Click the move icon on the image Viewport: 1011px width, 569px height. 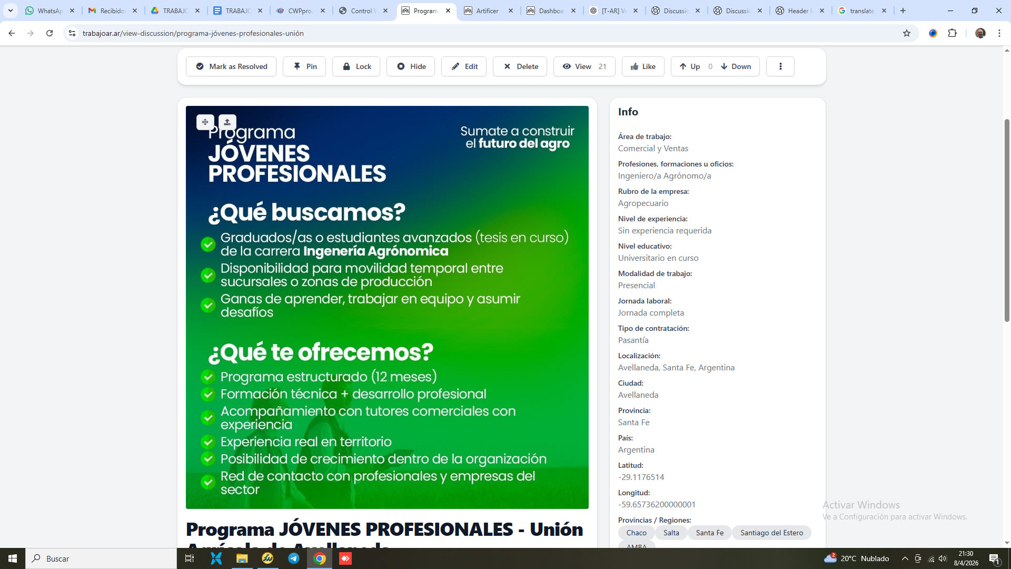point(205,122)
